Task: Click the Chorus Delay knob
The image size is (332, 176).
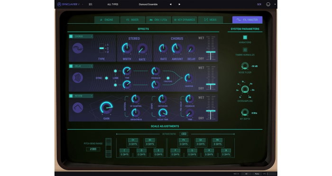Action: tap(191, 49)
